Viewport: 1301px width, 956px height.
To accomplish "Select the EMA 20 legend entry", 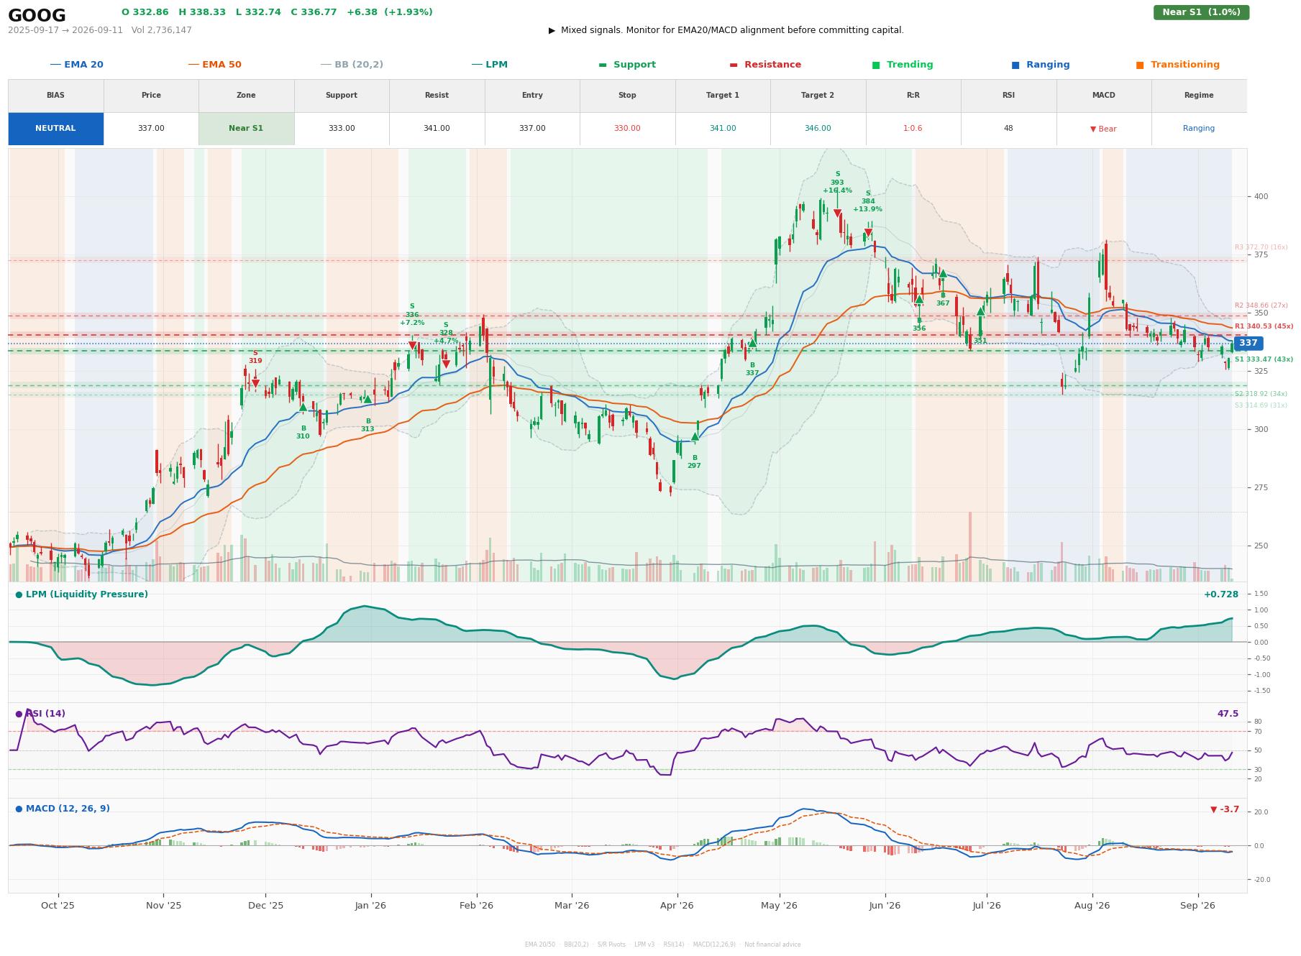I will (76, 65).
